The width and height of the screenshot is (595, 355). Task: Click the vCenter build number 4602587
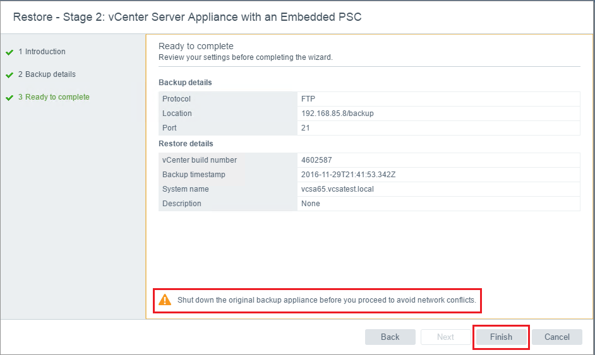click(317, 160)
